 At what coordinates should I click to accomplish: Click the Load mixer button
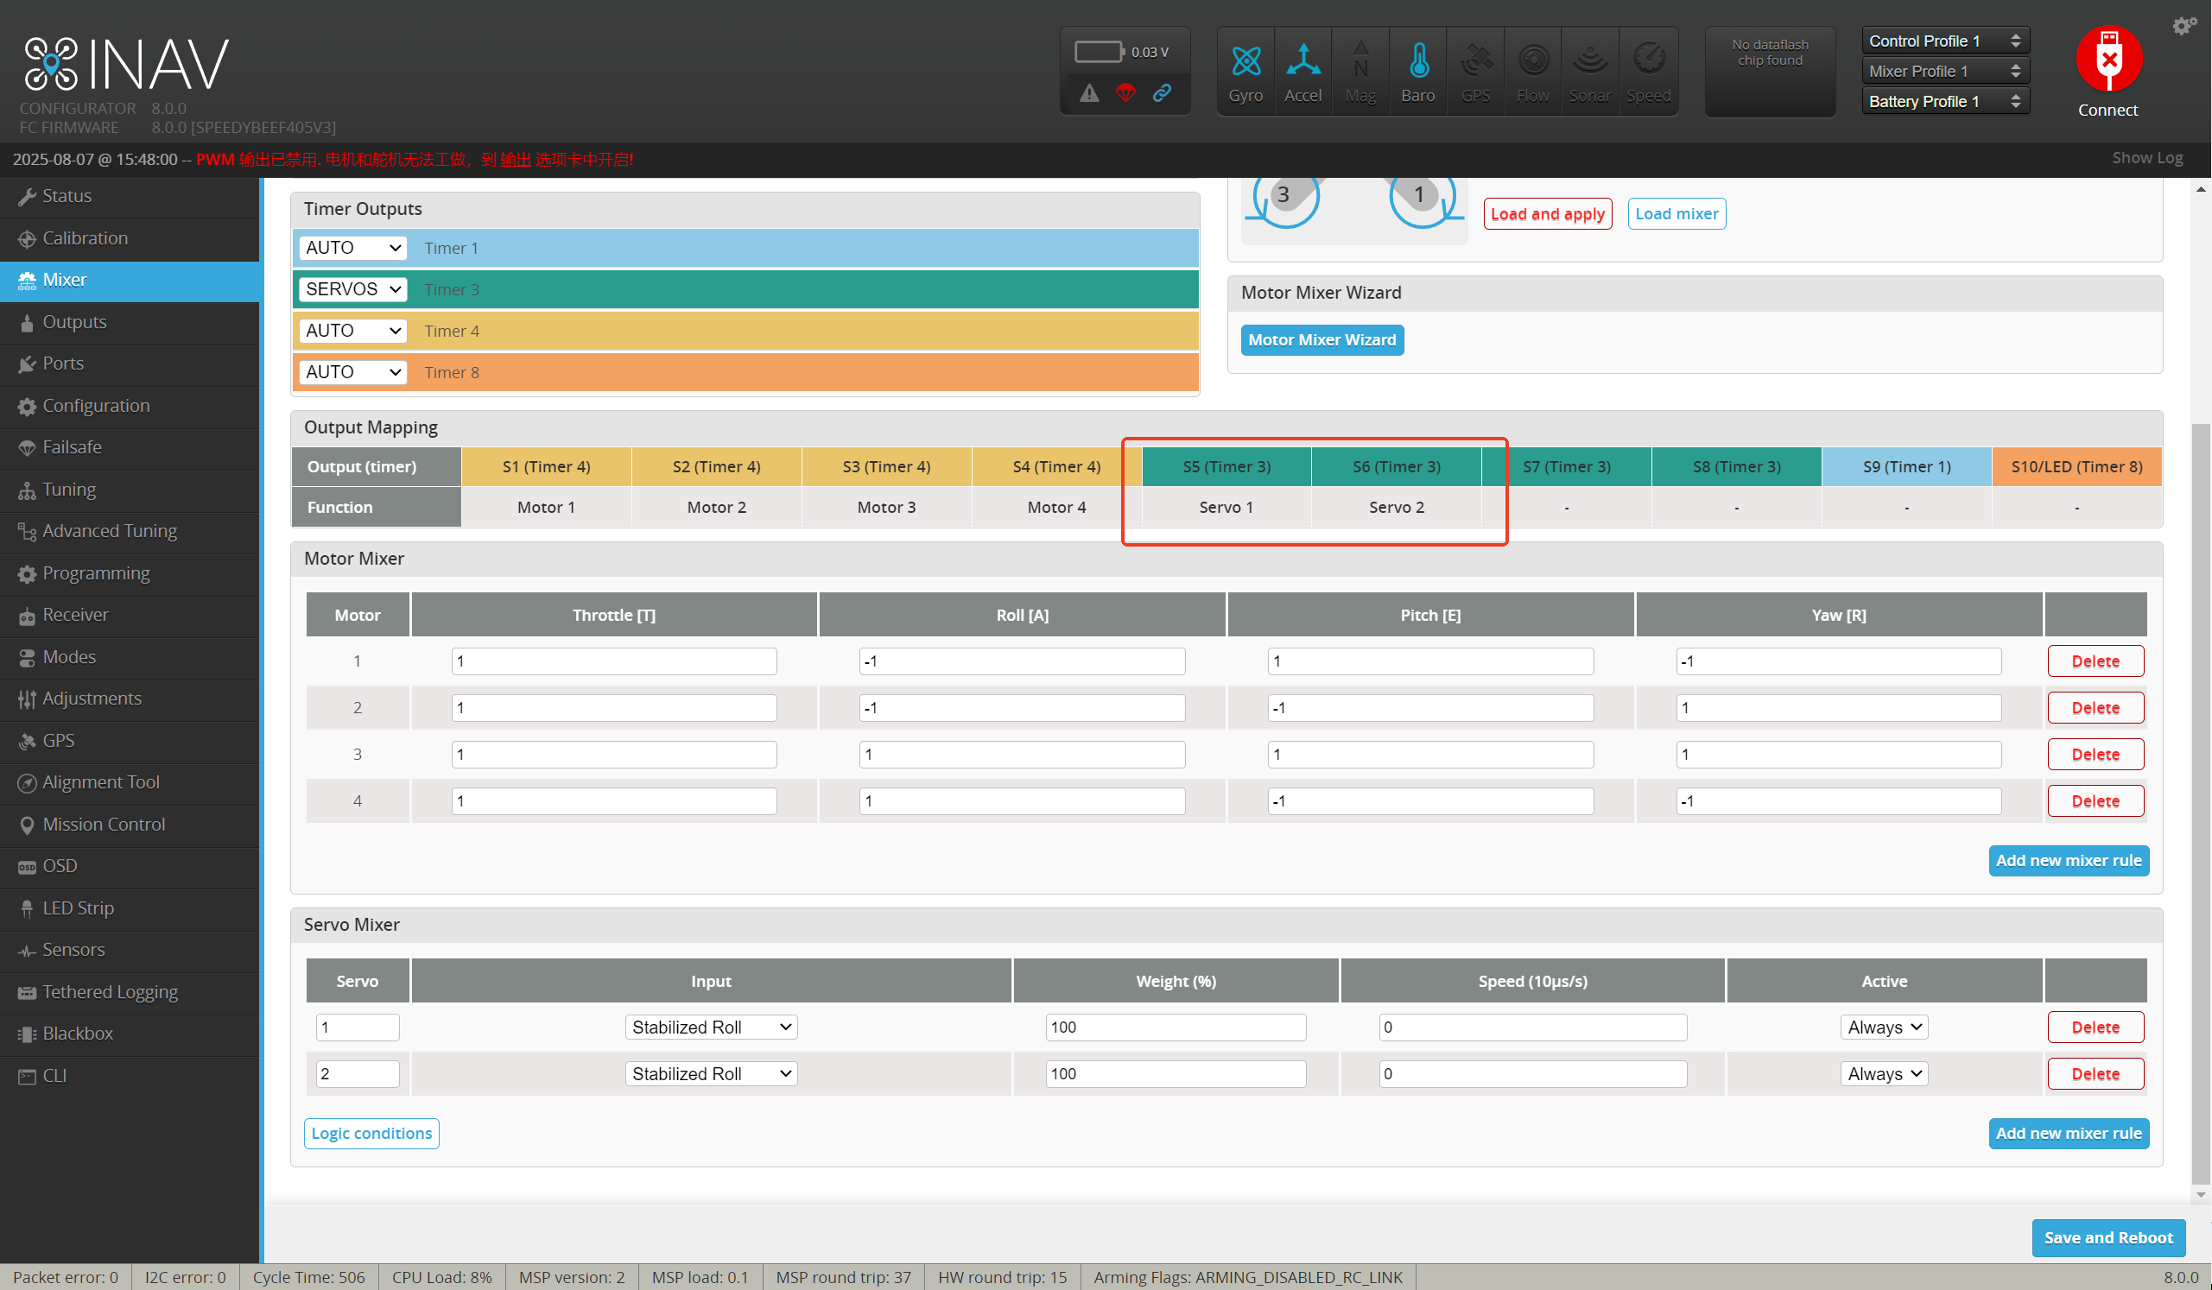pyautogui.click(x=1676, y=213)
